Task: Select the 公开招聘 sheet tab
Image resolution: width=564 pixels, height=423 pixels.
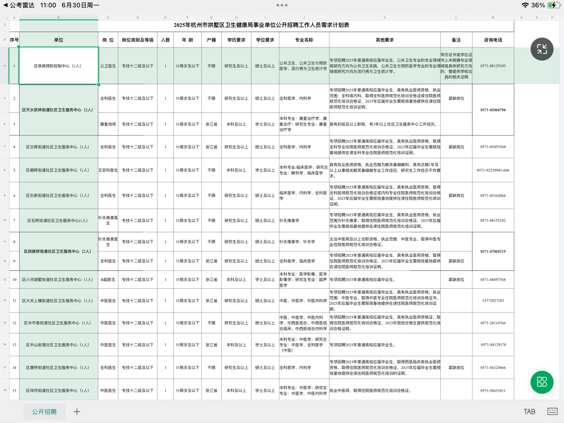Action: tap(44, 412)
